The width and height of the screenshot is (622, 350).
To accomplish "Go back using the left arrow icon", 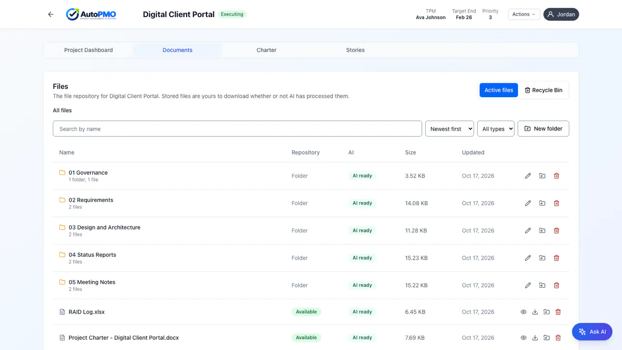I will pos(51,15).
